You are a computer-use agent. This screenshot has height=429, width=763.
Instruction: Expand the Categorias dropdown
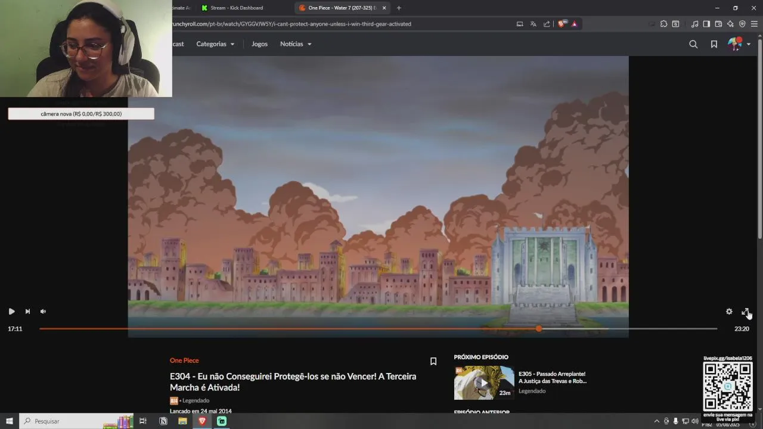pyautogui.click(x=215, y=44)
